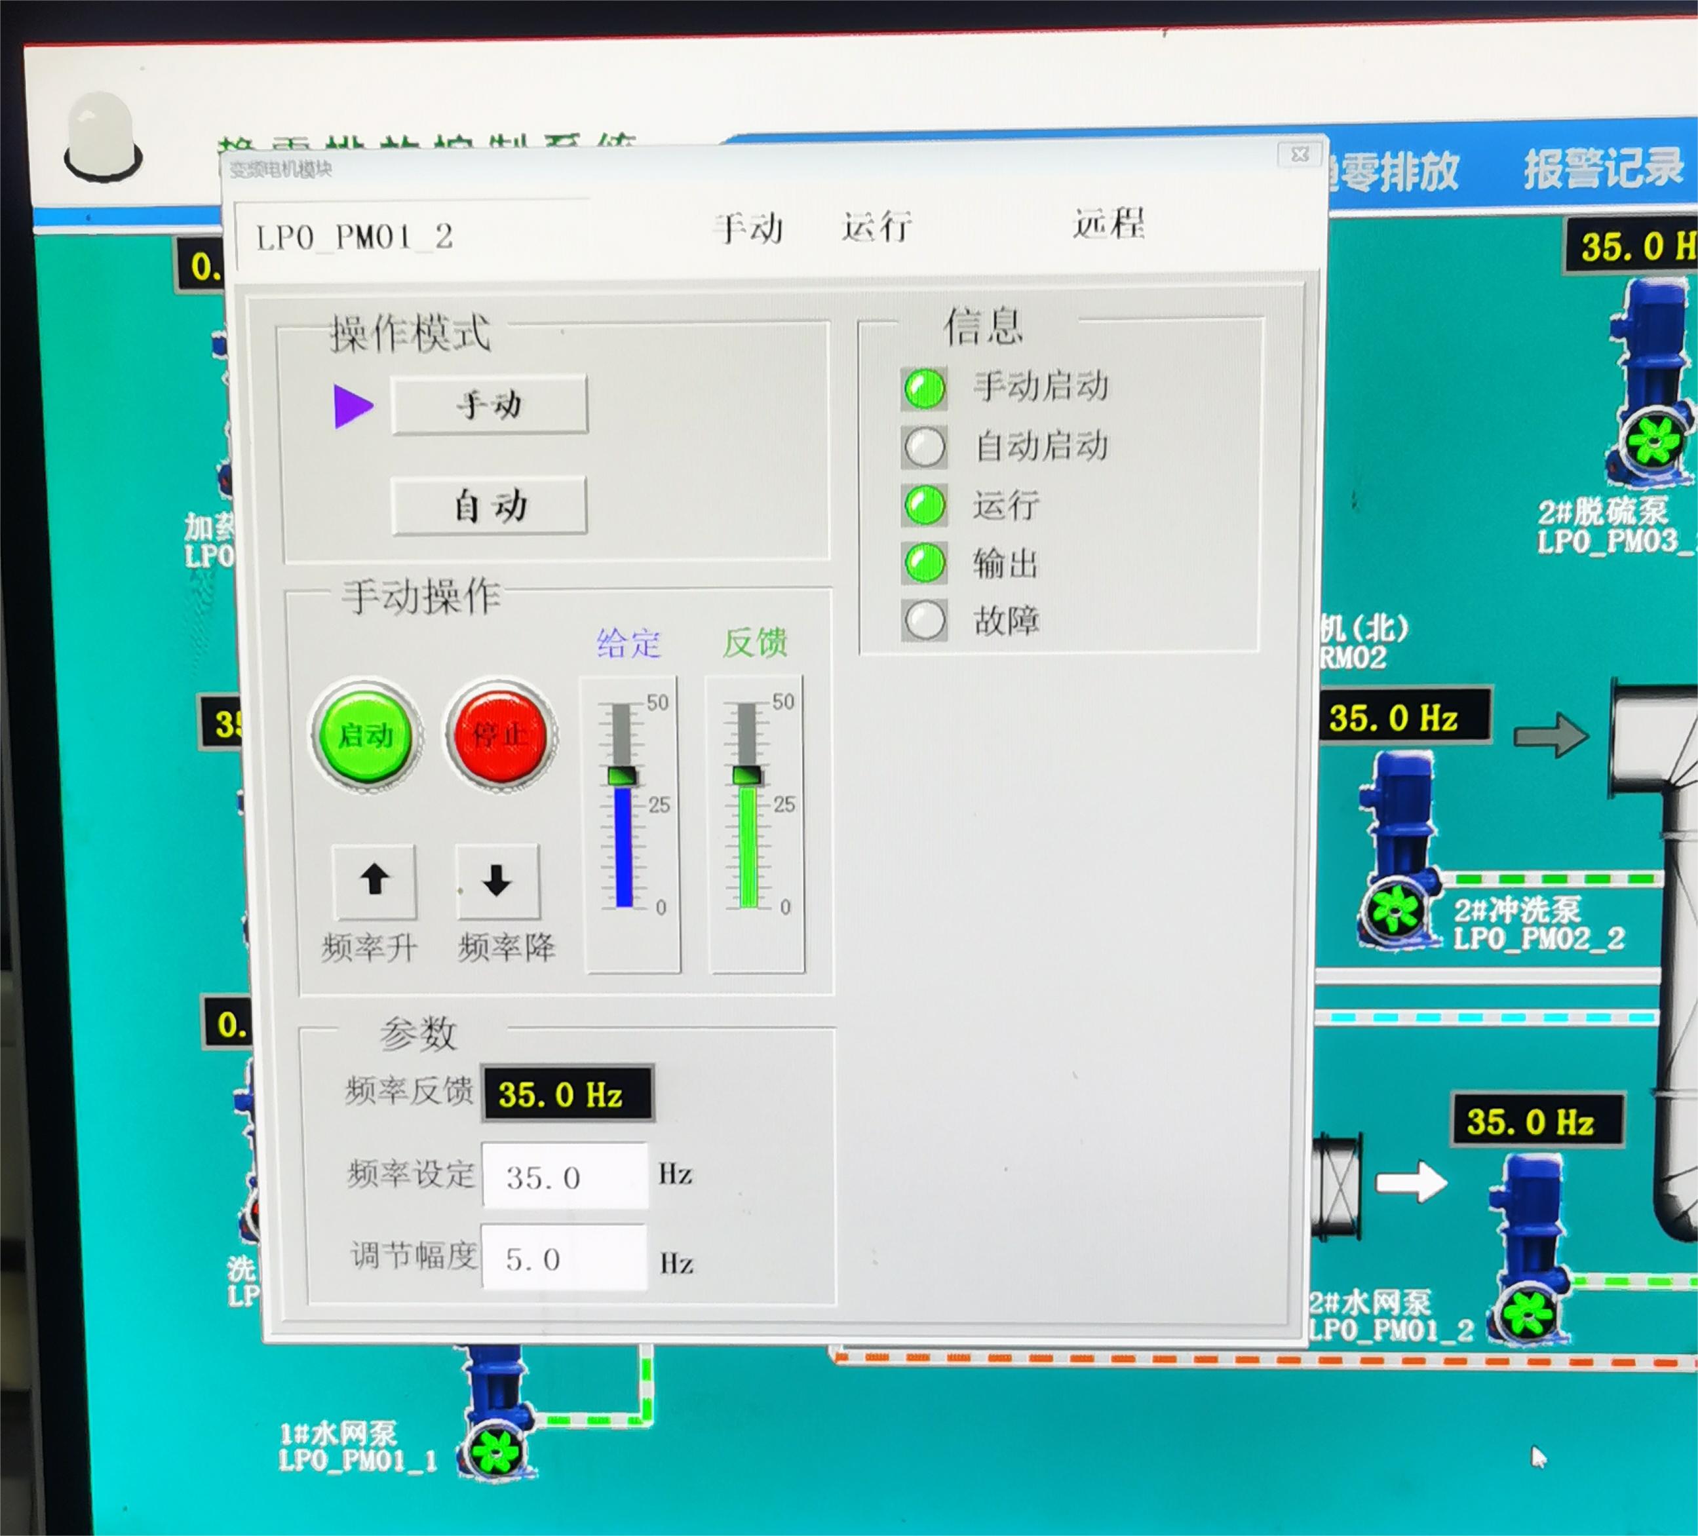
Task: Click the 手动启动 indicator light
Action: coord(925,389)
